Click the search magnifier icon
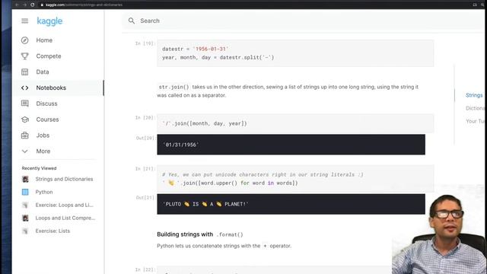This screenshot has width=487, height=274. point(132,21)
